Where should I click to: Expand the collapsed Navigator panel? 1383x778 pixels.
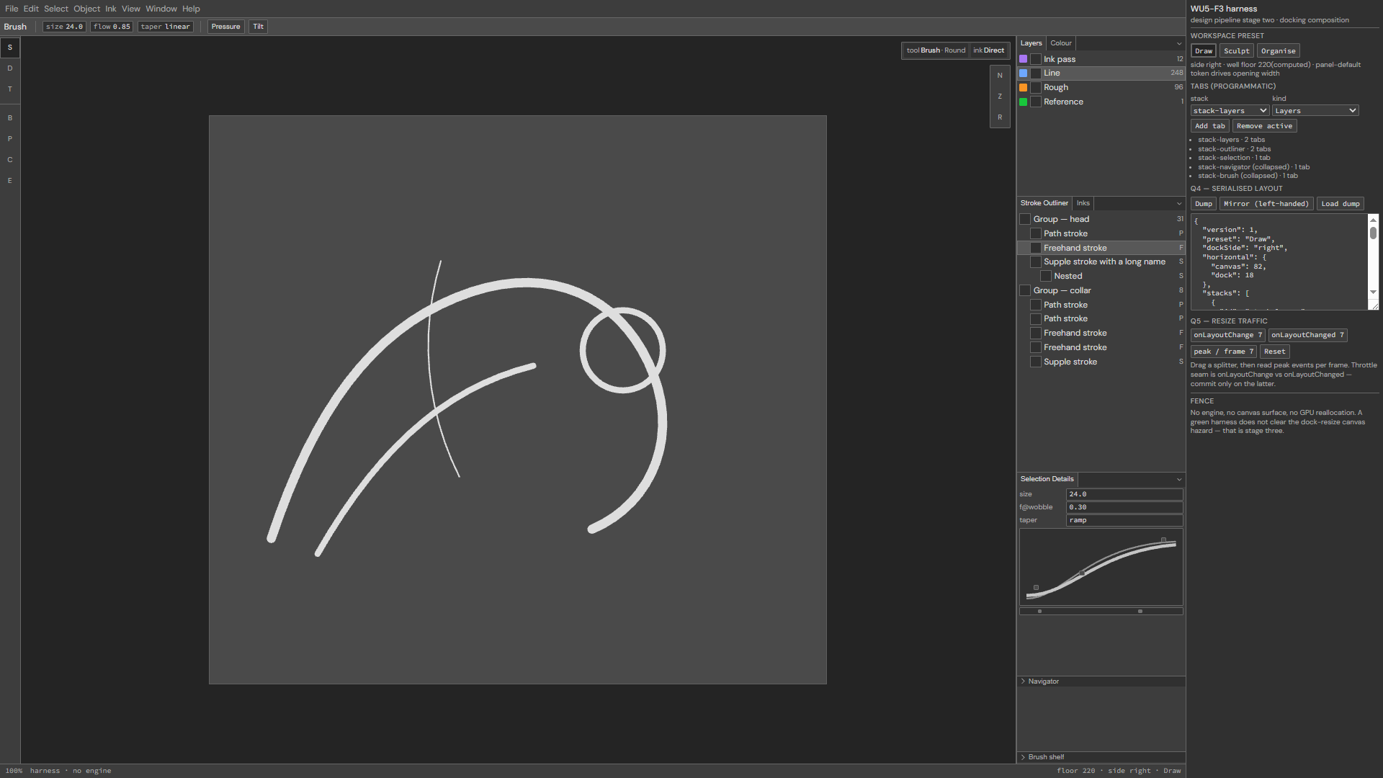click(1101, 681)
